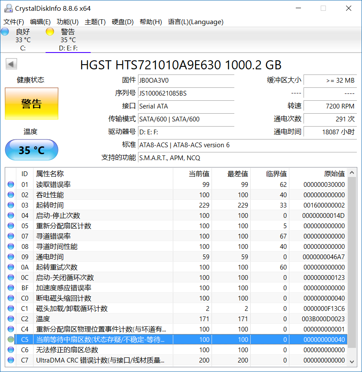Open the 编辑(E) menu

(40, 22)
